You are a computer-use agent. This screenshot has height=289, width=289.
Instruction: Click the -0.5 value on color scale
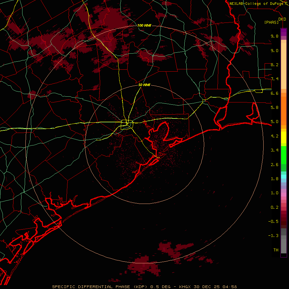(273, 221)
